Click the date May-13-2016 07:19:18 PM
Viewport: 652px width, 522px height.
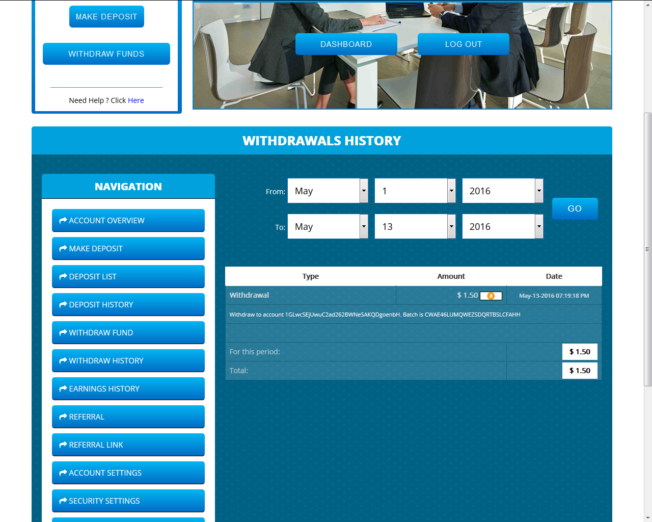pos(554,296)
